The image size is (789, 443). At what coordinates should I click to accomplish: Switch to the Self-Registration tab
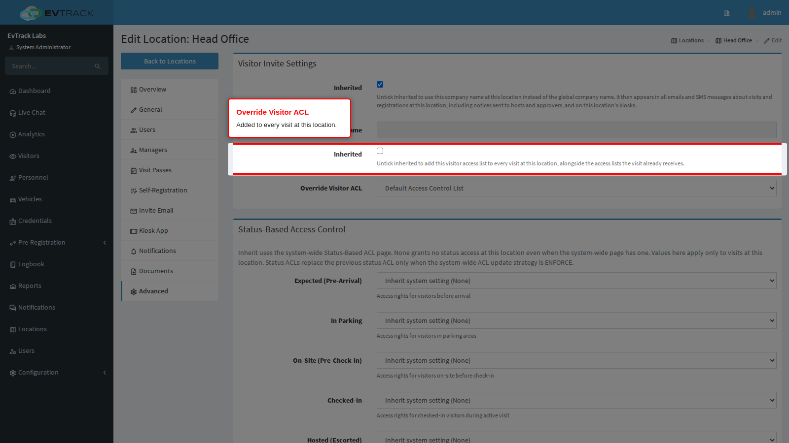click(x=170, y=190)
